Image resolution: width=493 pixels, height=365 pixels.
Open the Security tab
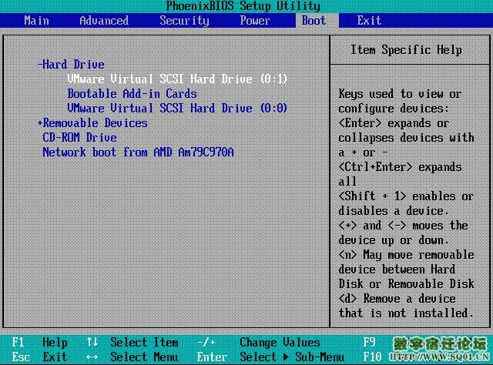184,21
